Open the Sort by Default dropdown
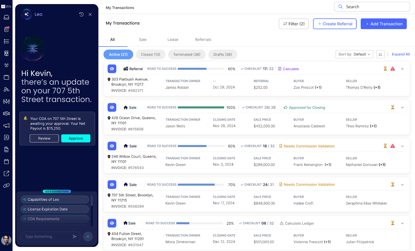Screen dimensions: 415x251 coord(354,54)
